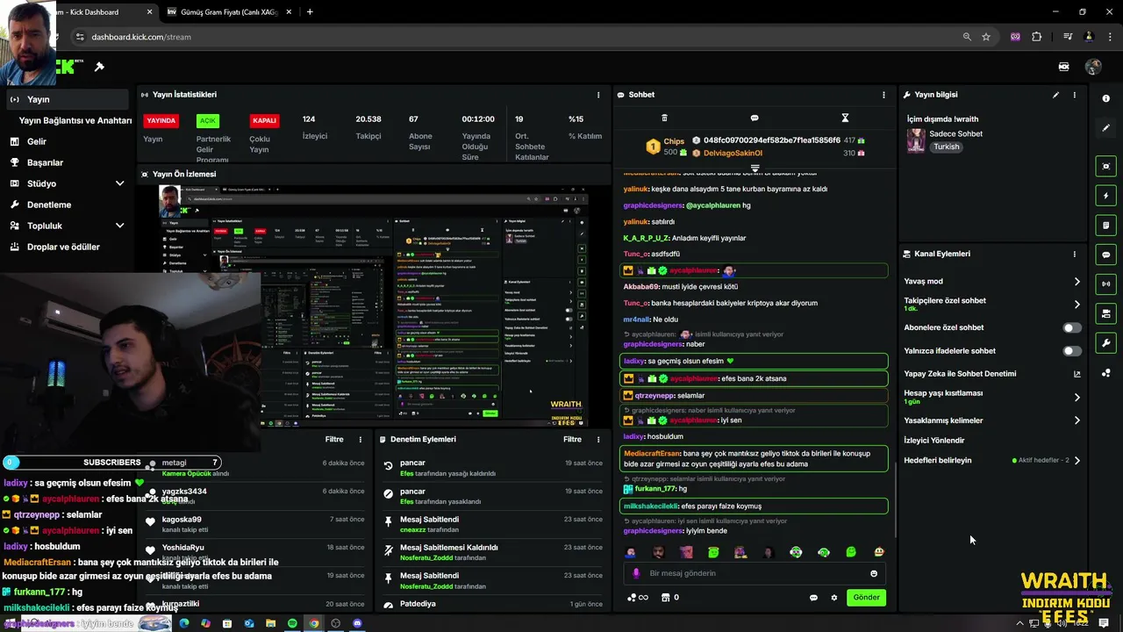The width and height of the screenshot is (1123, 632).
Task: Click the pin icon beside the Kick logo
Action: pyautogui.click(x=99, y=67)
